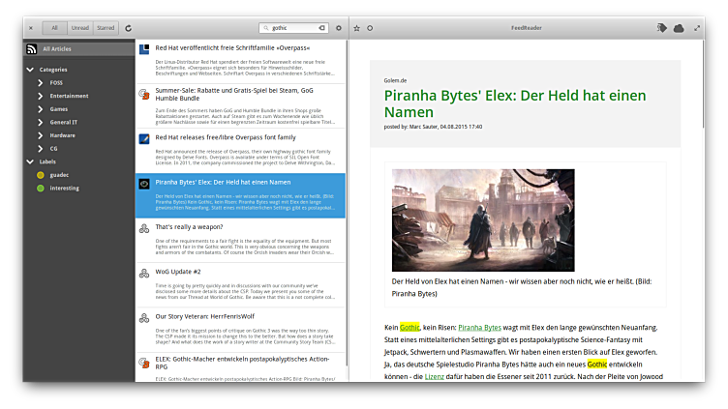Select All Articles in sidebar
728x409 pixels.
pos(79,48)
